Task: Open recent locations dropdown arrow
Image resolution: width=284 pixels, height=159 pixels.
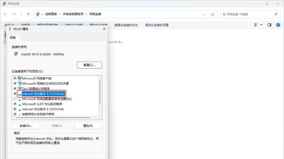Action: pyautogui.click(x=21, y=14)
